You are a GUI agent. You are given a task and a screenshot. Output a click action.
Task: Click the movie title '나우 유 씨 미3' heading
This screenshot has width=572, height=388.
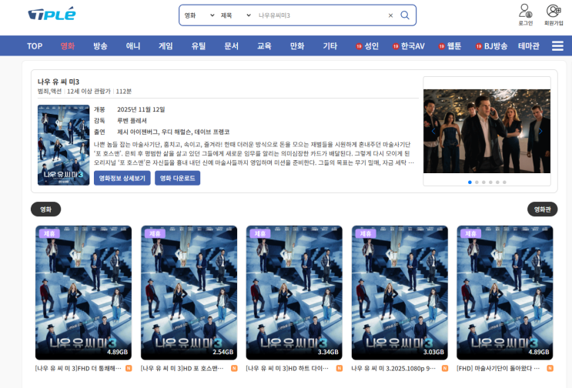tap(59, 82)
